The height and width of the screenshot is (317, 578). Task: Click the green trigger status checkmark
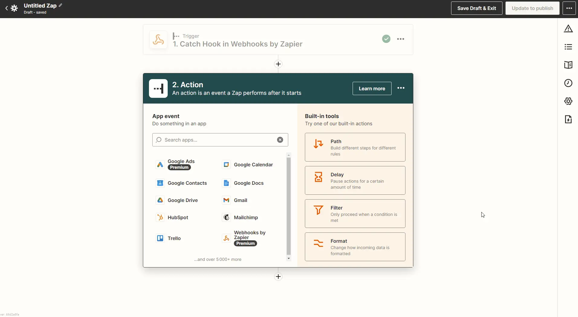[386, 39]
